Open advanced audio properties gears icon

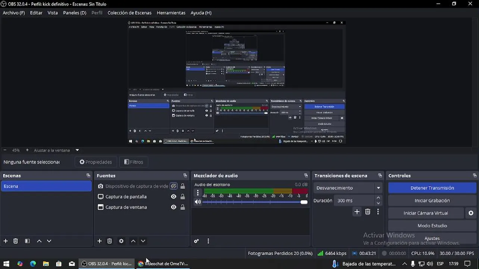[x=197, y=241]
